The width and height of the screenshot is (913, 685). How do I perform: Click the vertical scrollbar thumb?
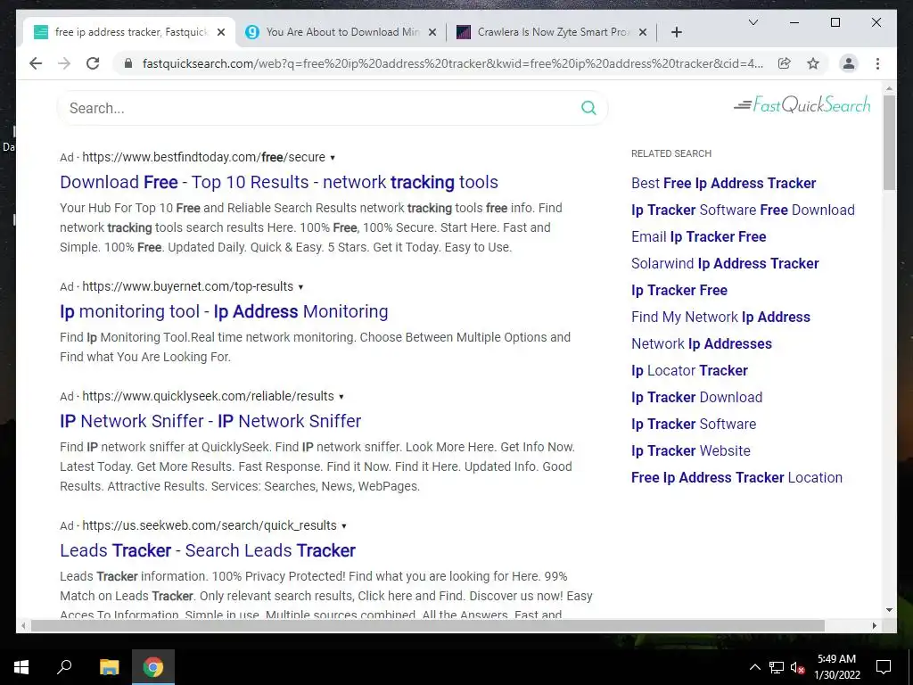point(889,142)
